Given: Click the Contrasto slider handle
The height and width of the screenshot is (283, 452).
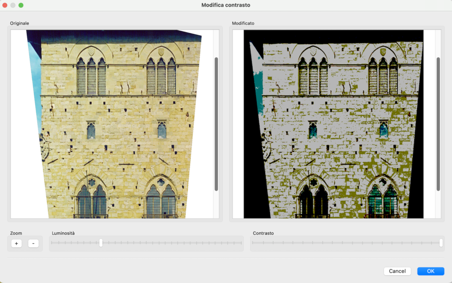Looking at the screenshot, I should click(x=441, y=243).
